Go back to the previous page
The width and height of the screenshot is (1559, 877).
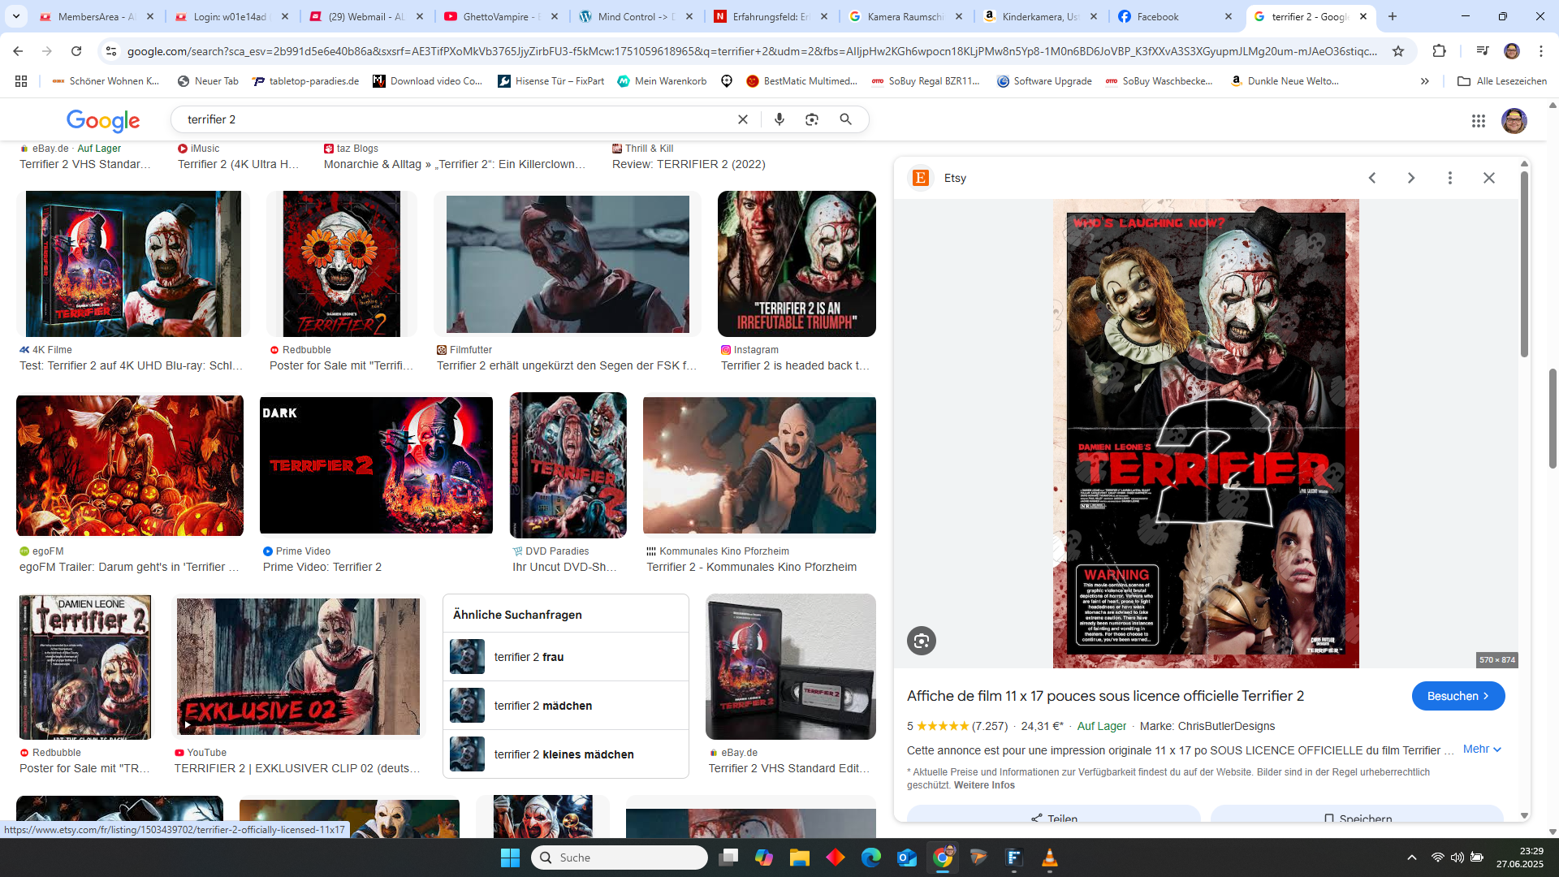pos(18,51)
